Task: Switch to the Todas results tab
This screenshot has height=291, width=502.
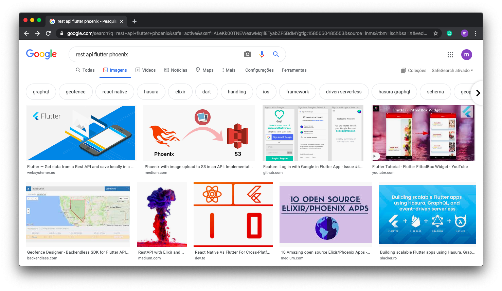Action: (85, 70)
